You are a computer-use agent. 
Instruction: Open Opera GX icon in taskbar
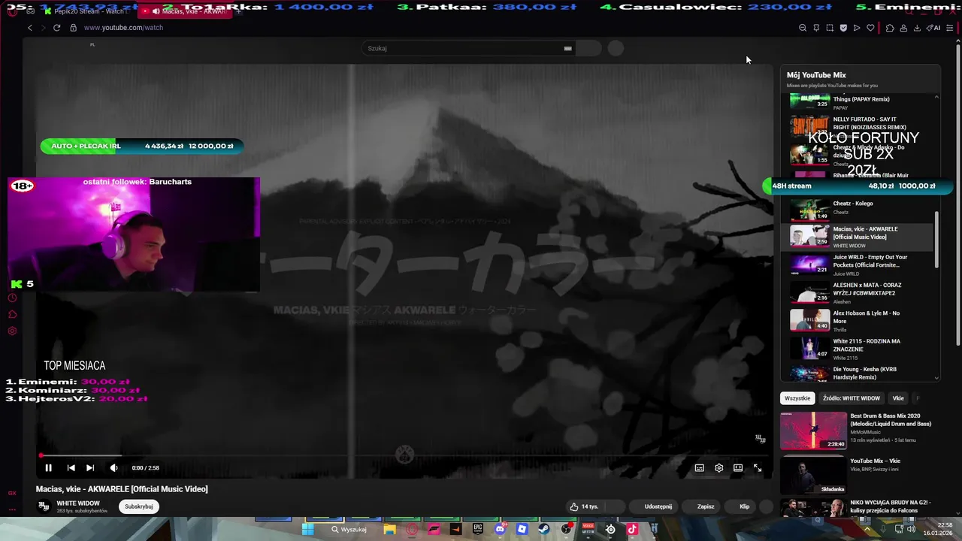pyautogui.click(x=412, y=529)
